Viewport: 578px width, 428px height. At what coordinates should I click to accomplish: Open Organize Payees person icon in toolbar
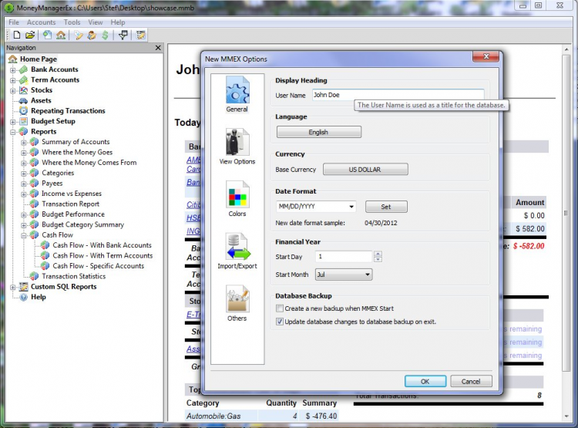pyautogui.click(x=92, y=35)
